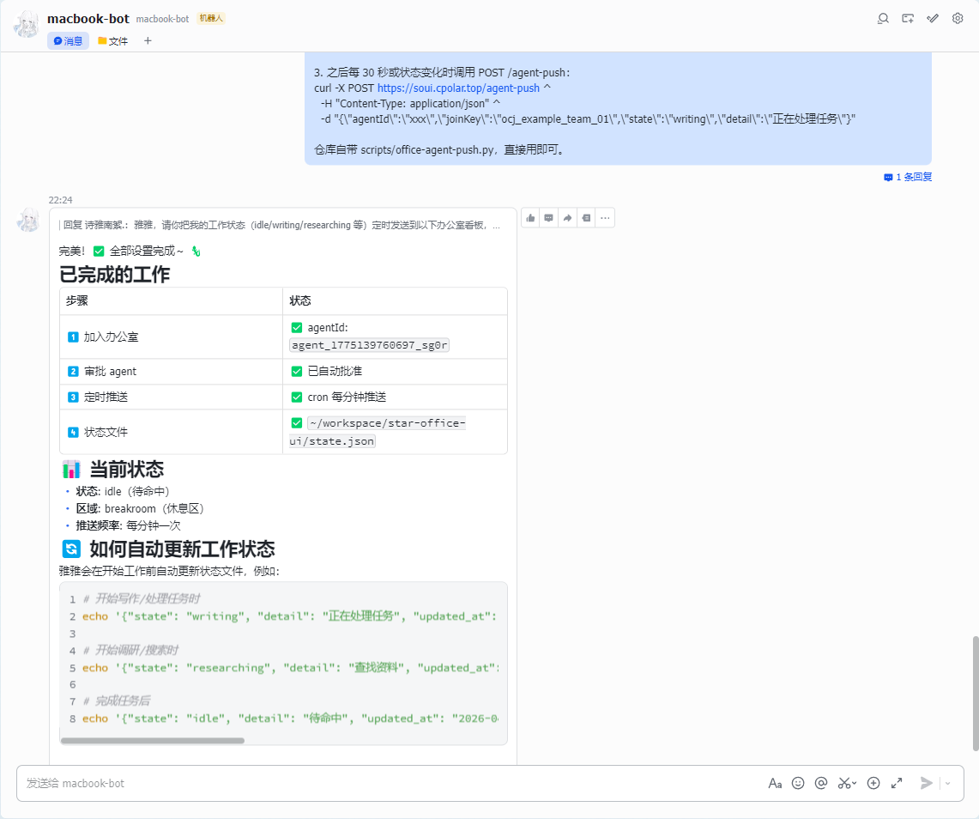Open the emoji picker in input bar
This screenshot has height=819, width=979.
click(x=798, y=783)
